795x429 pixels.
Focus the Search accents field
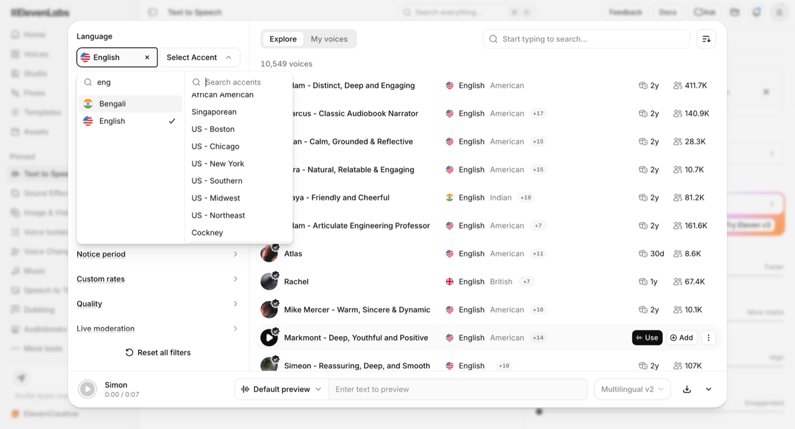[x=240, y=82]
